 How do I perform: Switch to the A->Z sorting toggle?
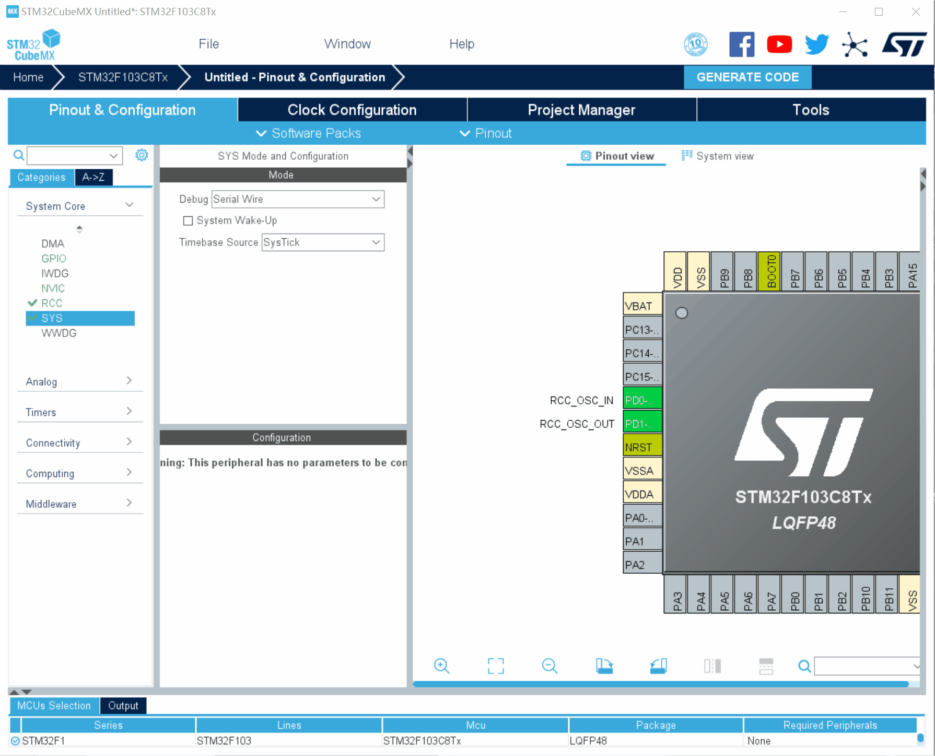93,177
